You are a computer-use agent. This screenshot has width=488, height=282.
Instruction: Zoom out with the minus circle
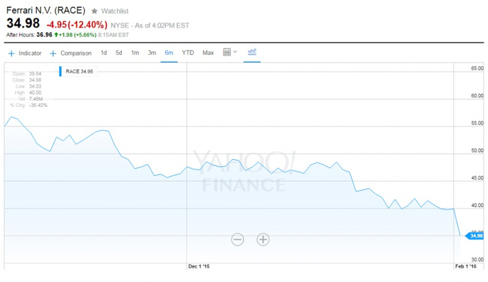(237, 239)
